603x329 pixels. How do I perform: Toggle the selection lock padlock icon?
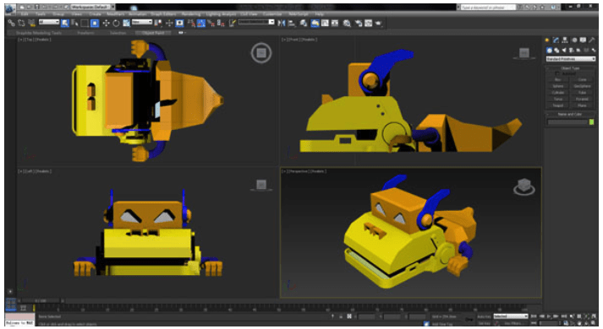click(x=341, y=316)
